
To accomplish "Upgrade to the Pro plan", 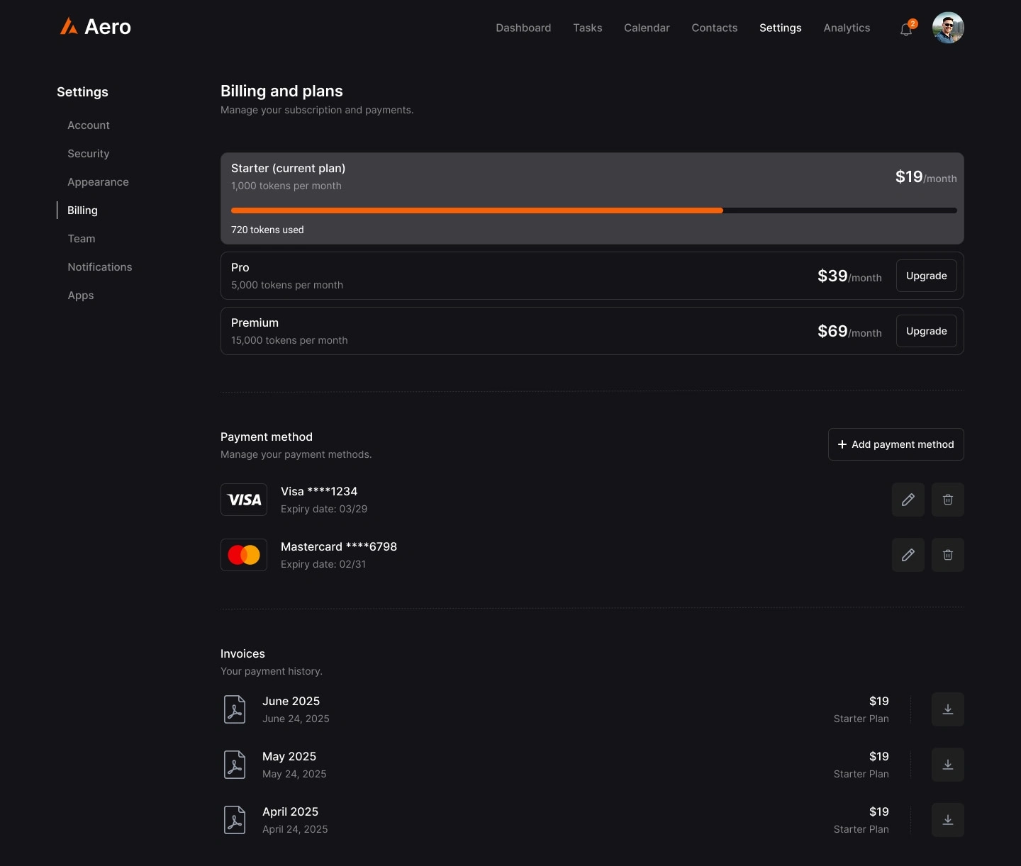I will click(x=926, y=276).
